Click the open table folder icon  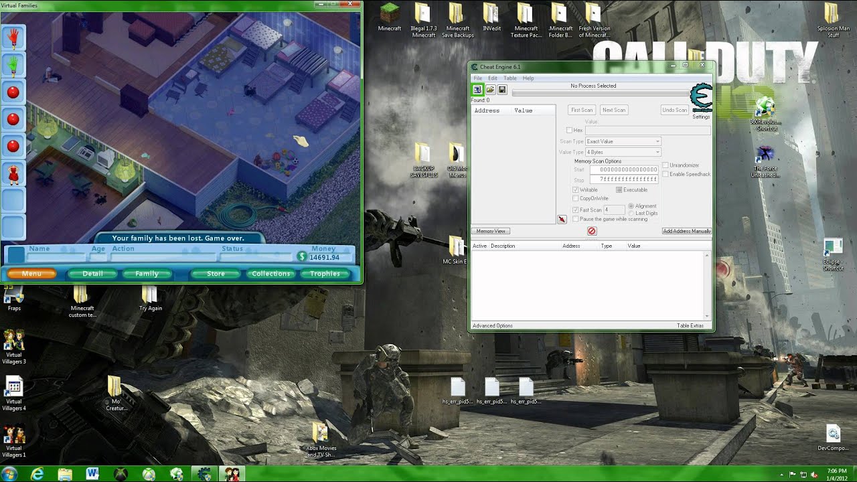click(x=490, y=90)
